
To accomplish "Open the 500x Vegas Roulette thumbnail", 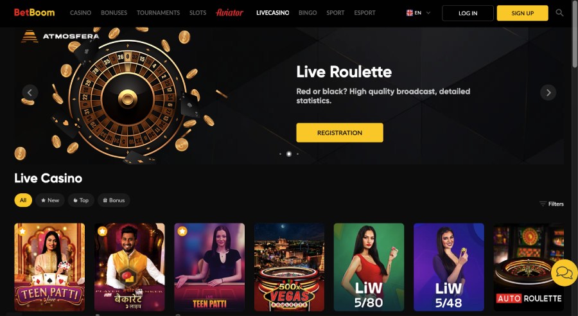I will click(290, 267).
